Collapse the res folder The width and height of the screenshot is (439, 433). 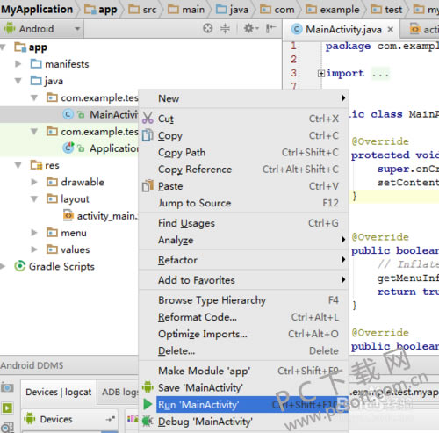pos(18,165)
